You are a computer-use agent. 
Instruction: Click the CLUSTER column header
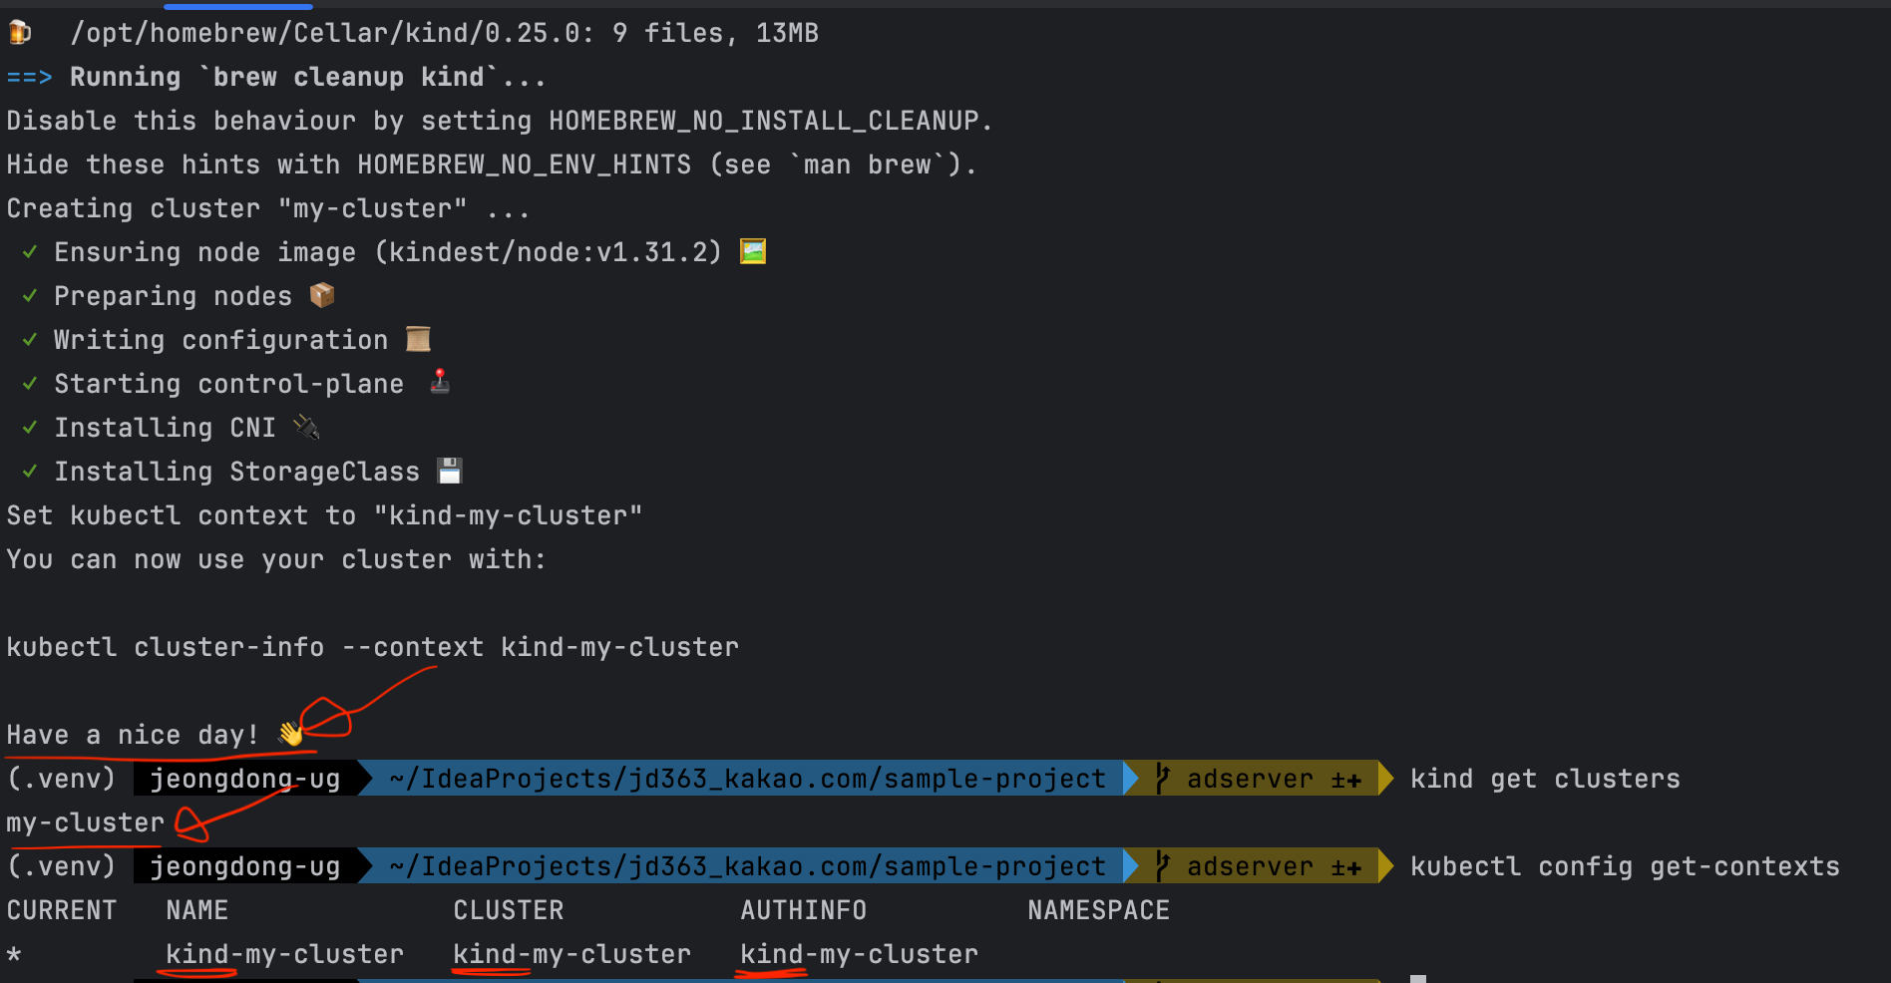[x=509, y=910]
